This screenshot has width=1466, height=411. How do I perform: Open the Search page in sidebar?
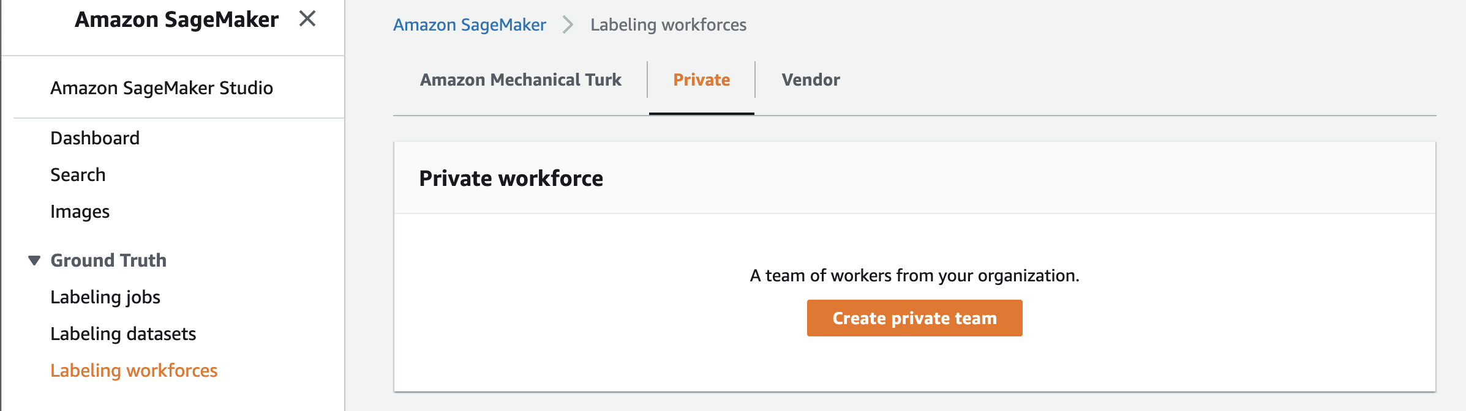coord(78,175)
